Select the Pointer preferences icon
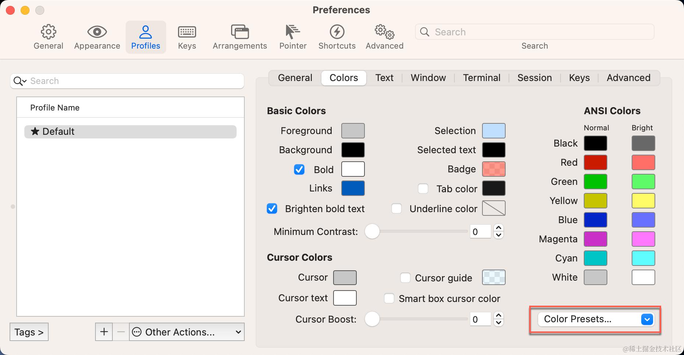Viewport: 684px width, 355px height. pos(293,32)
